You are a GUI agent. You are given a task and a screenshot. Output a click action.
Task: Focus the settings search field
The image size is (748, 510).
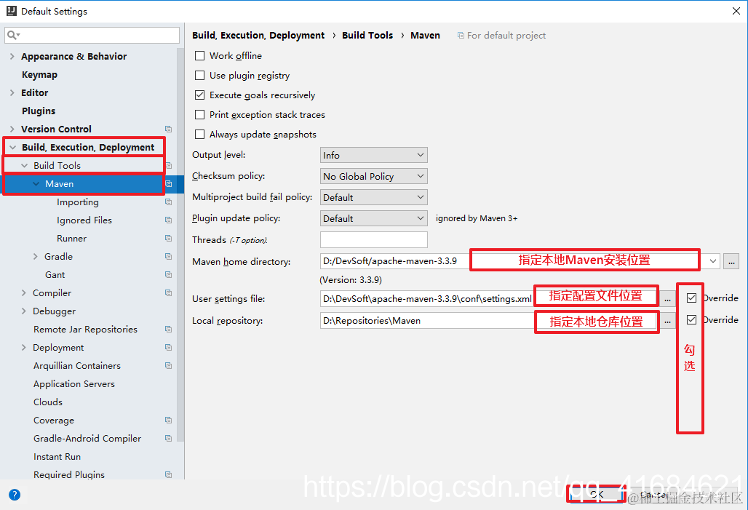point(92,36)
